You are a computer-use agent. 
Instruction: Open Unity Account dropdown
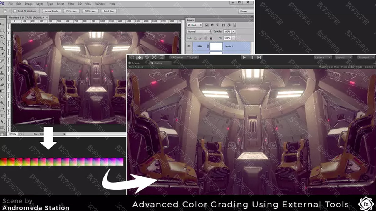click(366, 57)
